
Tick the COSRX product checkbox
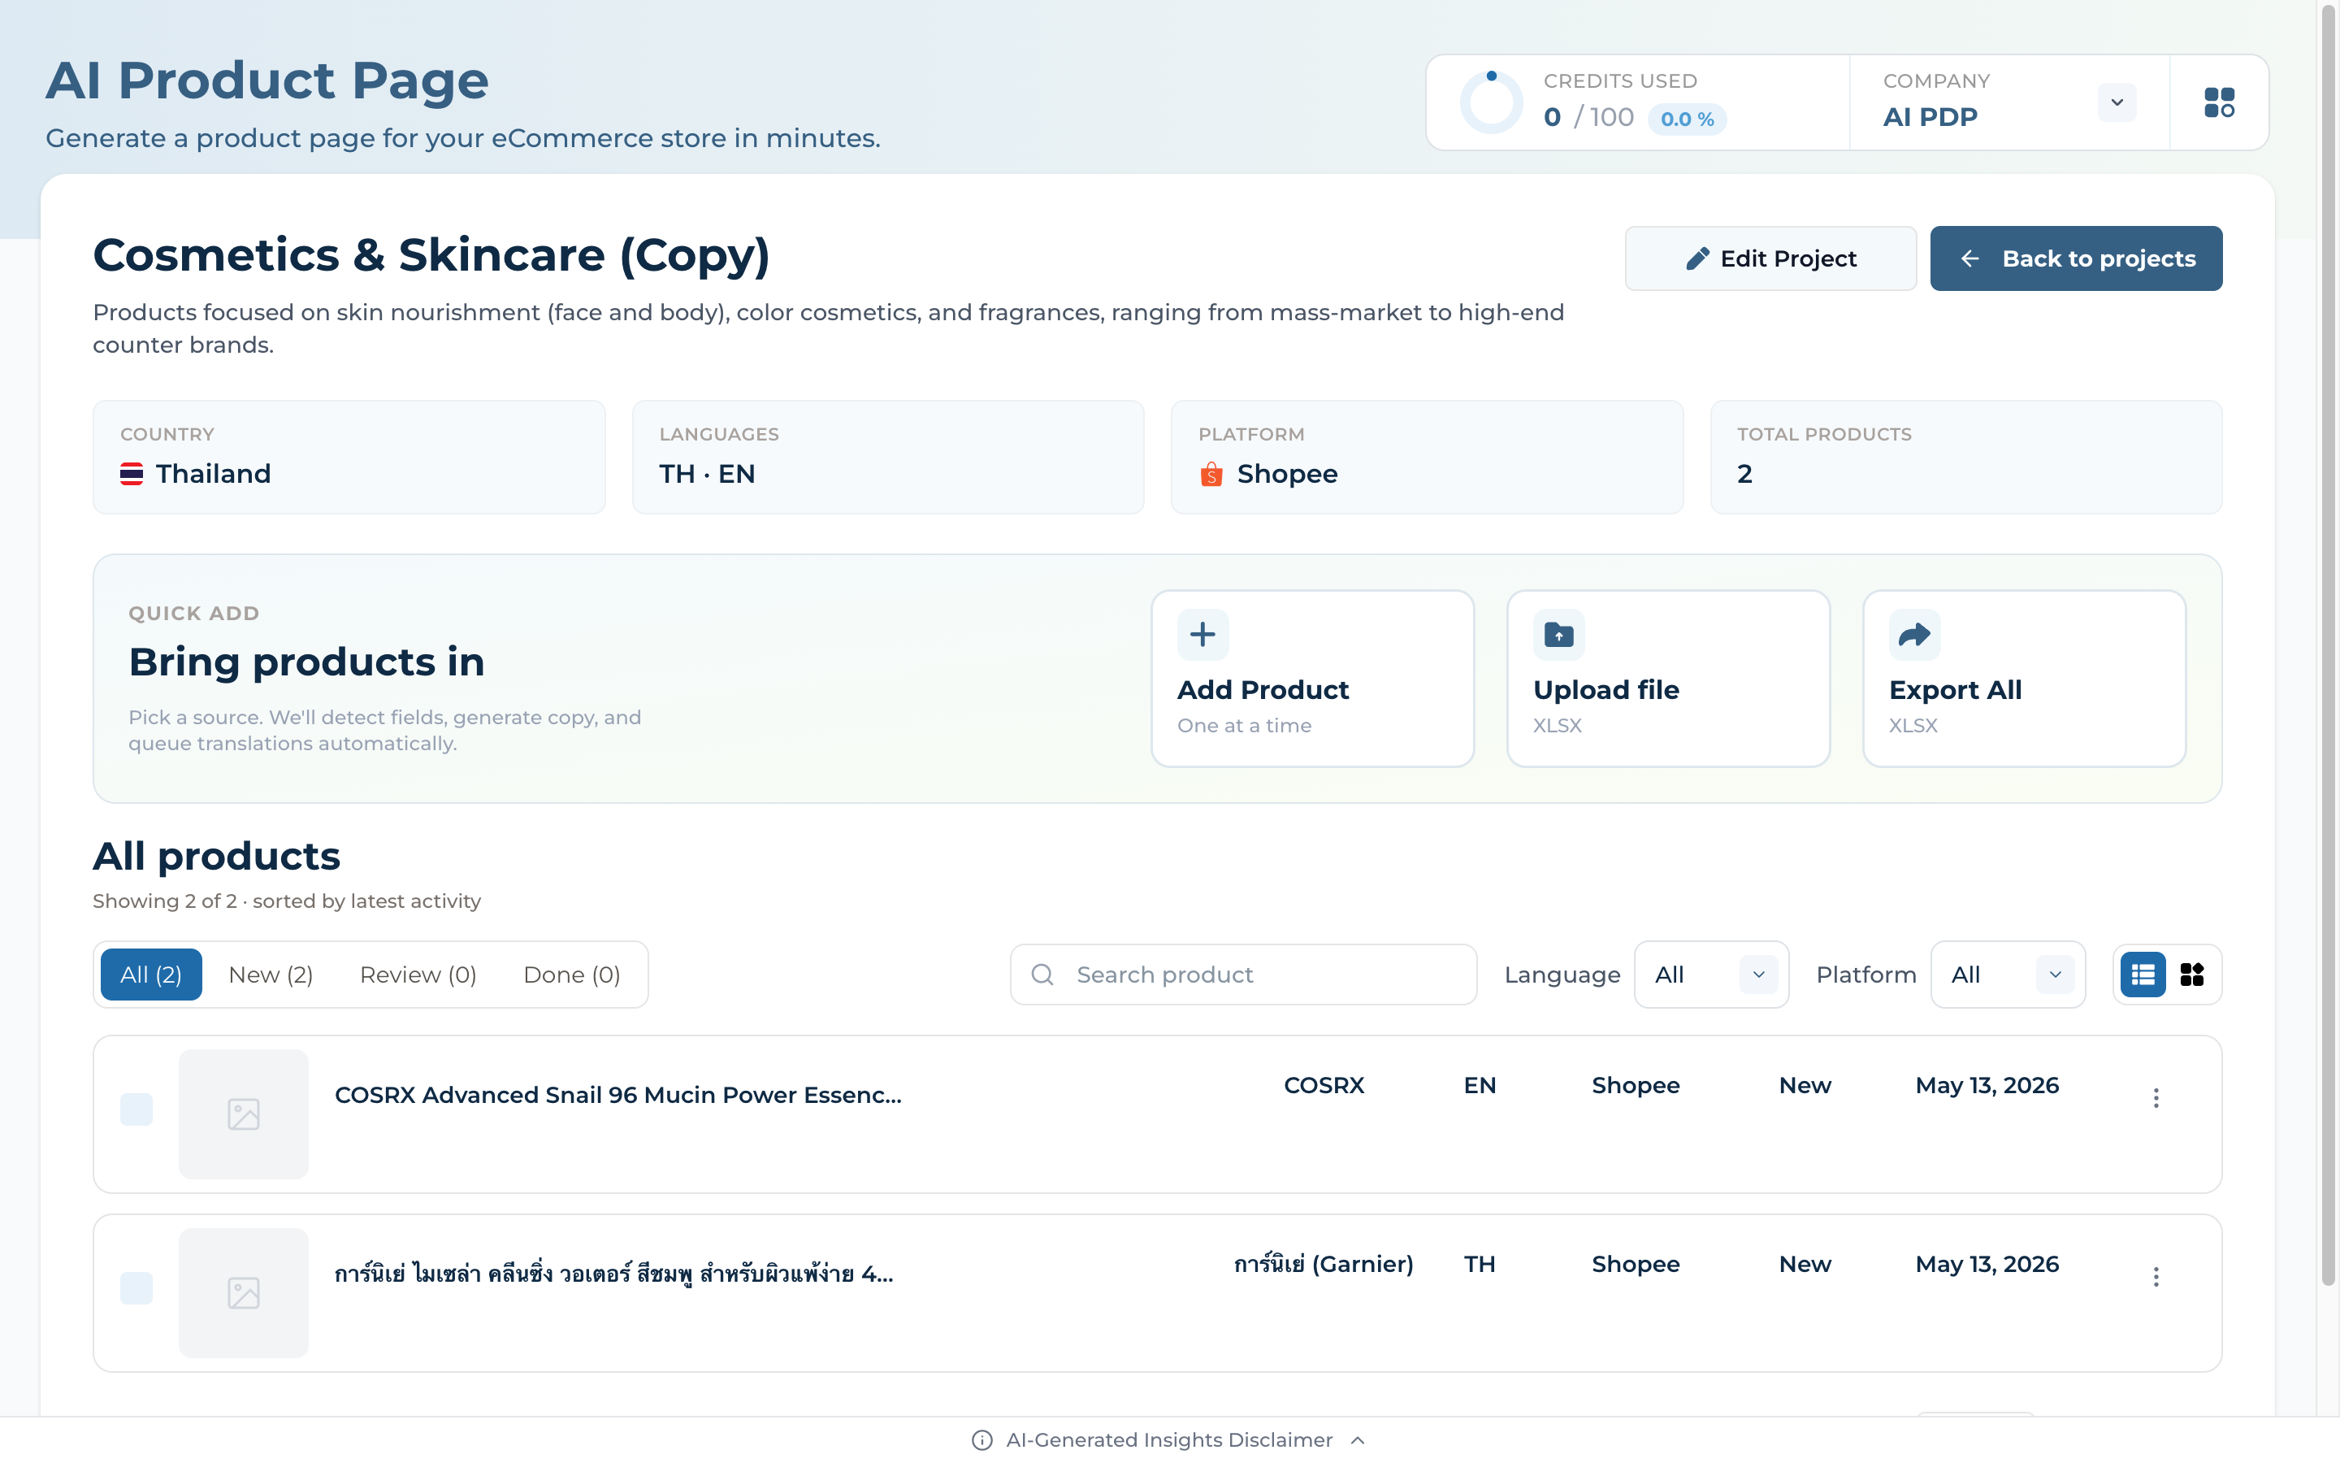click(136, 1109)
